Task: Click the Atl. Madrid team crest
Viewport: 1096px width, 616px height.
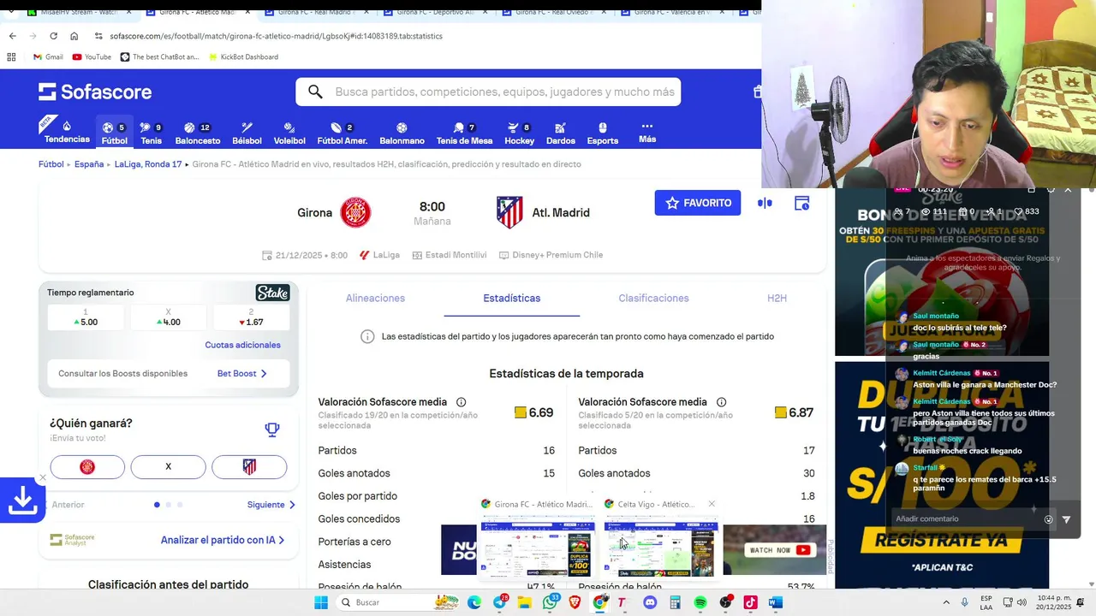Action: 509,212
